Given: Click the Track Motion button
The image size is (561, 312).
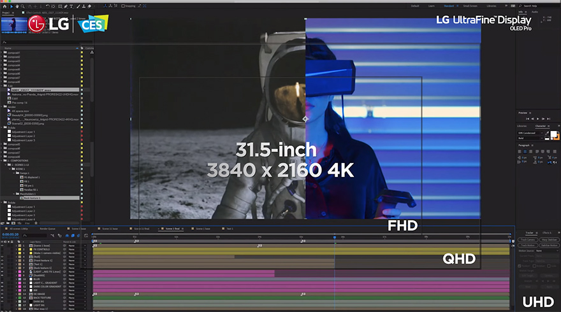Looking at the screenshot, I should tap(528, 246).
